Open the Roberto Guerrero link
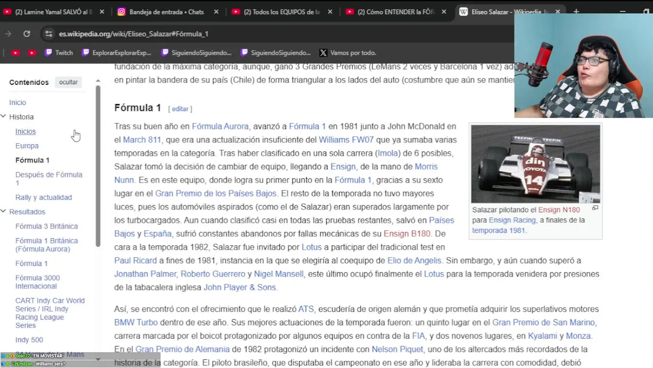 click(213, 274)
